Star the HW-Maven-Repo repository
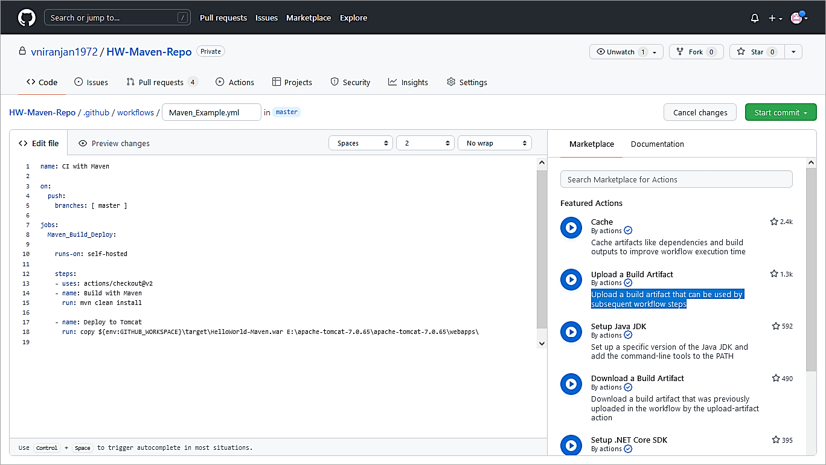 (751, 52)
